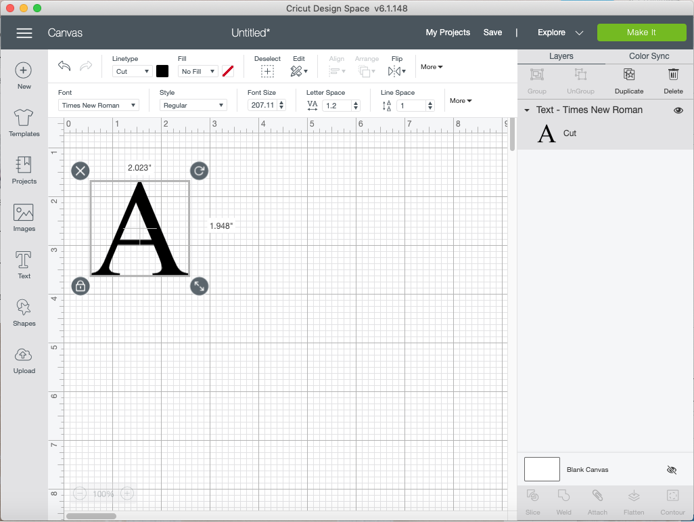Open My Projects link
Viewport: 694px width, 522px height.
pyautogui.click(x=448, y=32)
